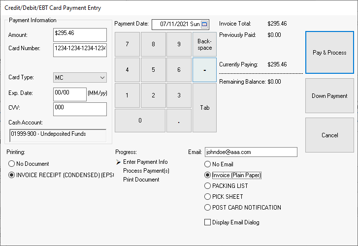358x246 pixels.
Task: Select the No Document printing option
Action: click(x=12, y=164)
